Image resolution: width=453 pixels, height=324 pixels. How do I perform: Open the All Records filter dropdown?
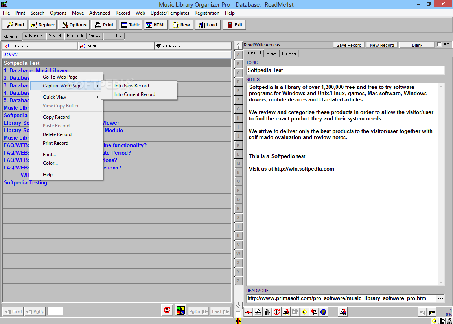click(193, 46)
